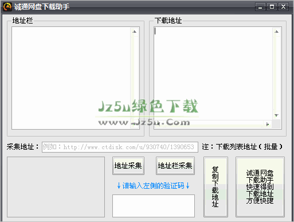Click the vertical 复制下载地址 button
This screenshot has height=222, width=294.
(215, 187)
